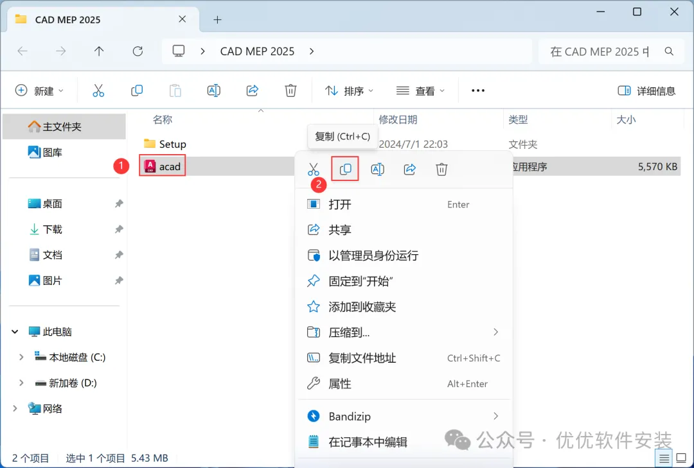The image size is (694, 468).
Task: Toggle the 详细信息 details pane
Action: coord(646,91)
